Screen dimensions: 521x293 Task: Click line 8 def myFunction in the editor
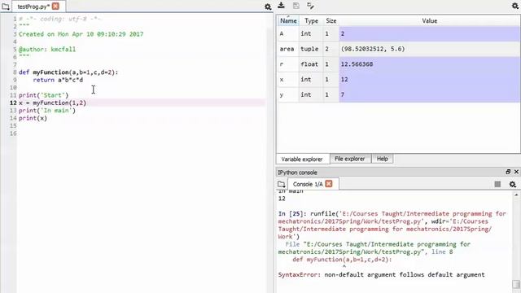click(68, 72)
